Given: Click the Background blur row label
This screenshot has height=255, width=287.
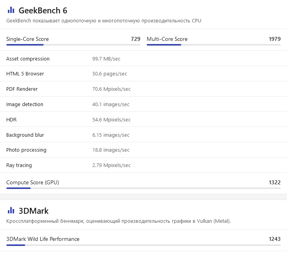Looking at the screenshot, I should 25,135.
